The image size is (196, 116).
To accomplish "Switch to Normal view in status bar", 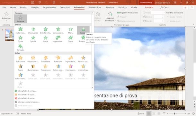I will click(149, 113).
